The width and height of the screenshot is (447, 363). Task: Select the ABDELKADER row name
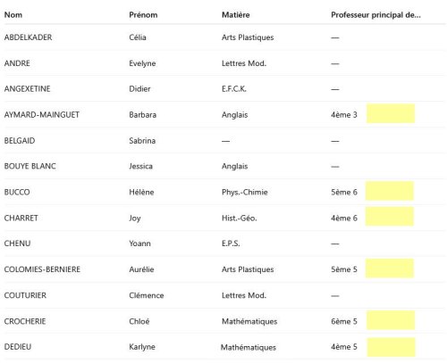click(28, 37)
